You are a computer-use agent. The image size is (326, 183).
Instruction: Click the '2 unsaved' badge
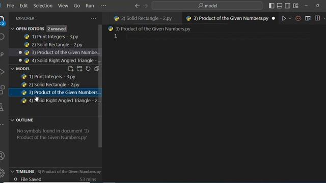(57, 29)
